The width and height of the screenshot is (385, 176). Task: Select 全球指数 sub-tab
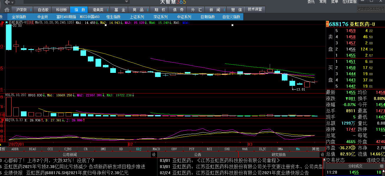[19, 17]
